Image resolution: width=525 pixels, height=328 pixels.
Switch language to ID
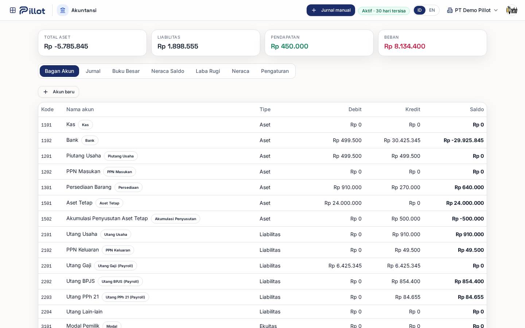[420, 10]
